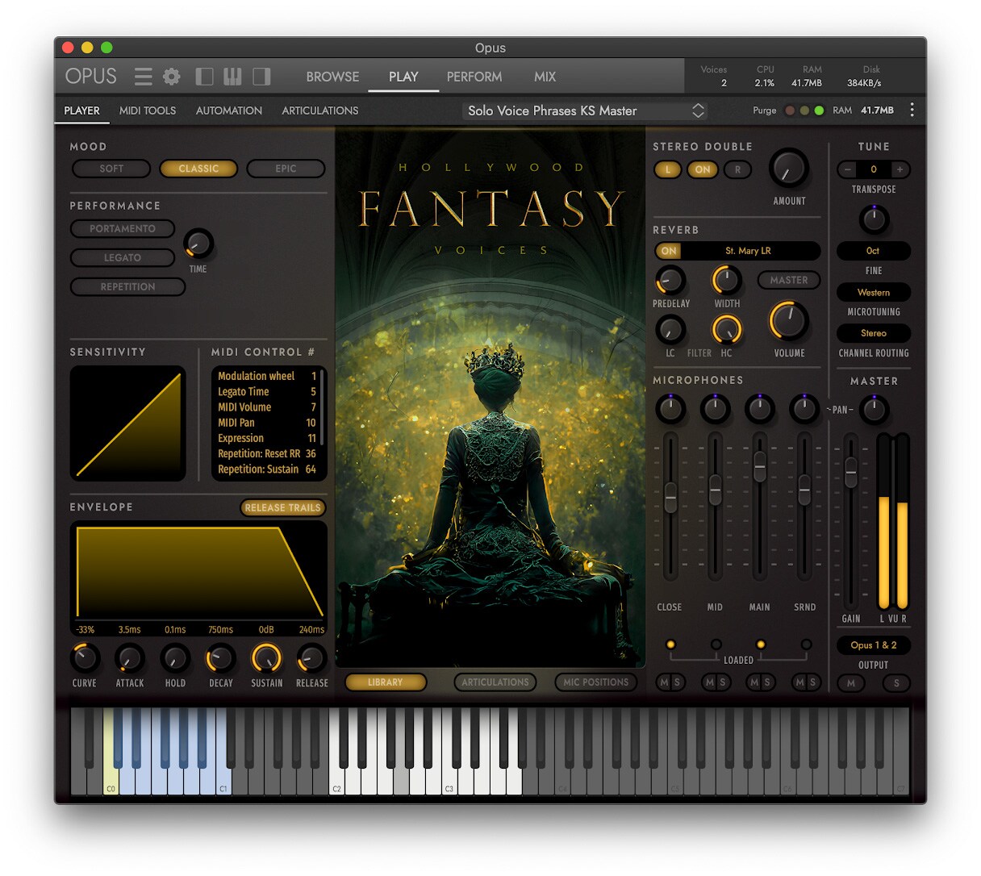Toggle the Reverb ON switch
The image size is (981, 876).
[x=669, y=251]
